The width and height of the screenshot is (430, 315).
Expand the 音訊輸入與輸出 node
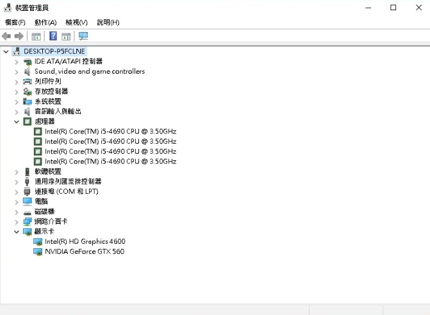(x=17, y=112)
